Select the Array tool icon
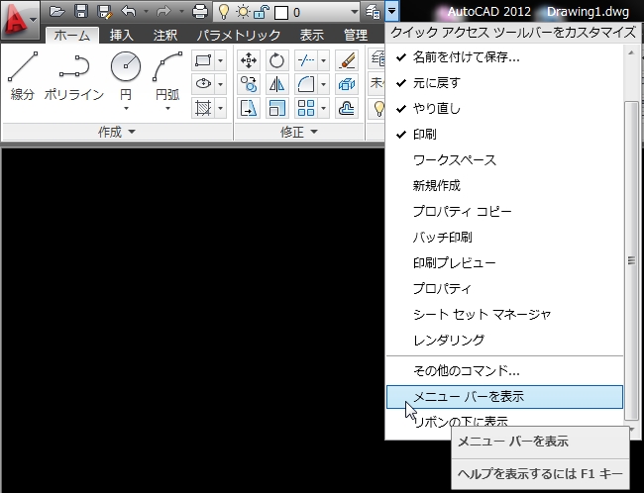 (306, 108)
